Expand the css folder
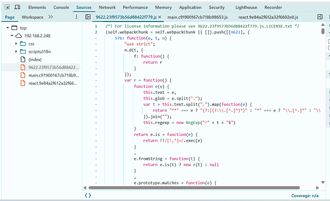330x201 pixels. point(16,44)
